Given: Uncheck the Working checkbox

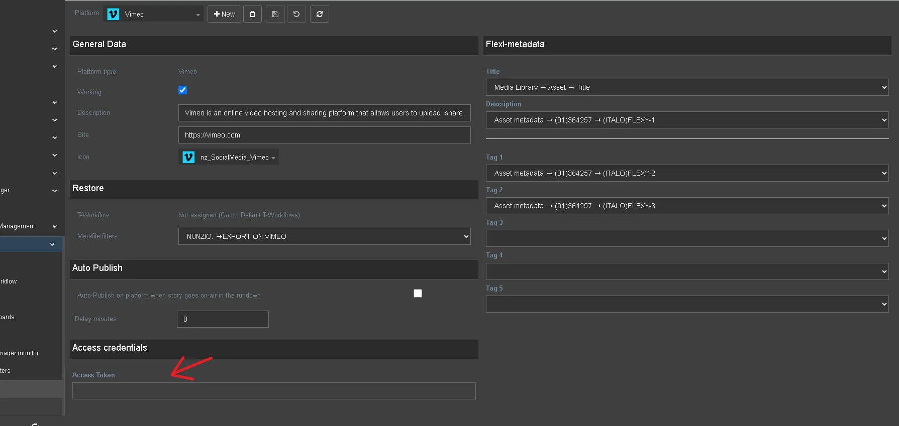Looking at the screenshot, I should click(182, 90).
